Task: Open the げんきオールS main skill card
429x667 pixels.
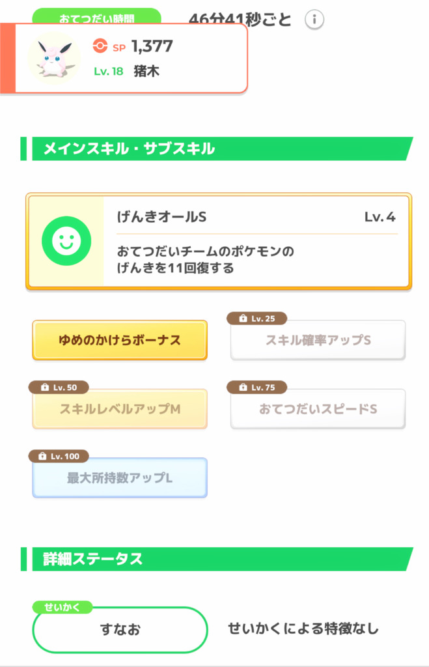Action: (219, 241)
